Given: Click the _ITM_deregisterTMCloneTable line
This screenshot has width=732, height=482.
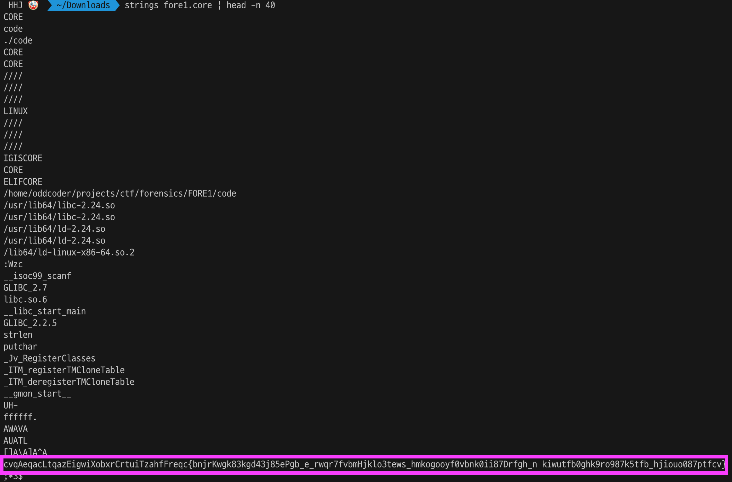Looking at the screenshot, I should point(69,382).
